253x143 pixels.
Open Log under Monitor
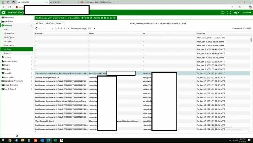click(6, 29)
